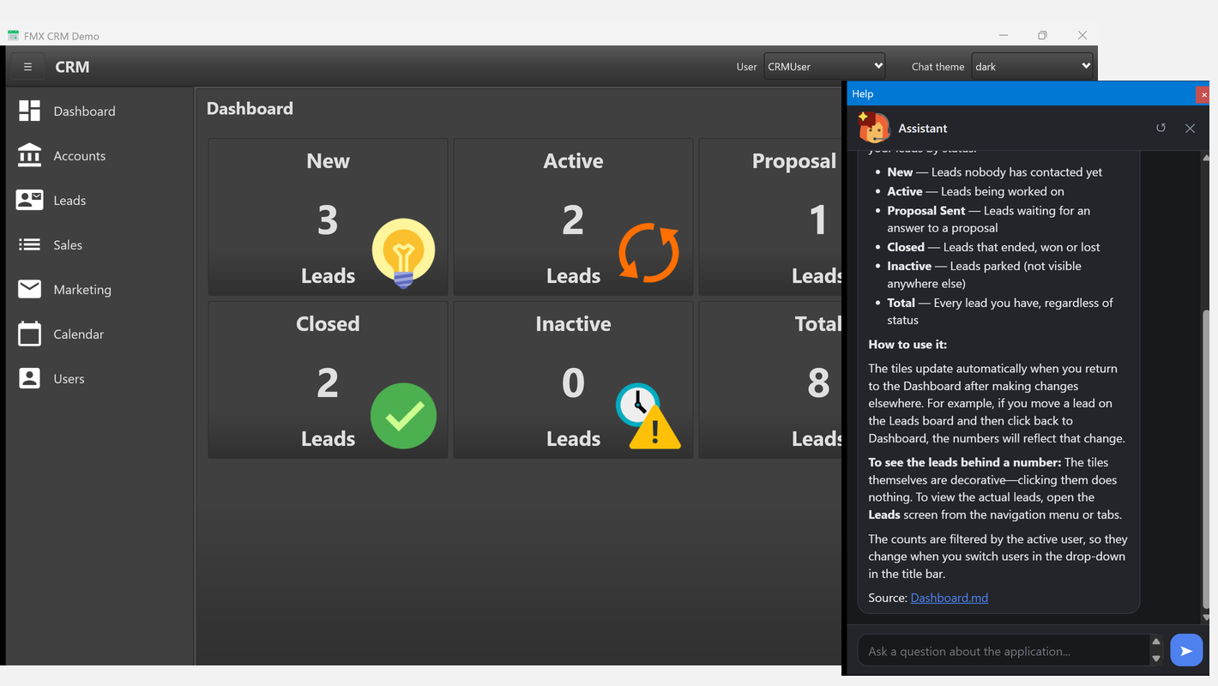
Task: Click the 'Dashboard' page heading
Action: point(250,108)
